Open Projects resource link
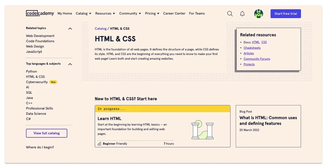The height and width of the screenshot is (168, 327). (249, 64)
